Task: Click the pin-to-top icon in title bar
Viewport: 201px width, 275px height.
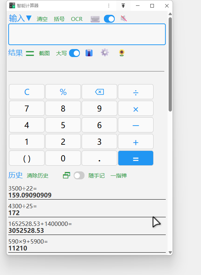Action: (123, 6)
